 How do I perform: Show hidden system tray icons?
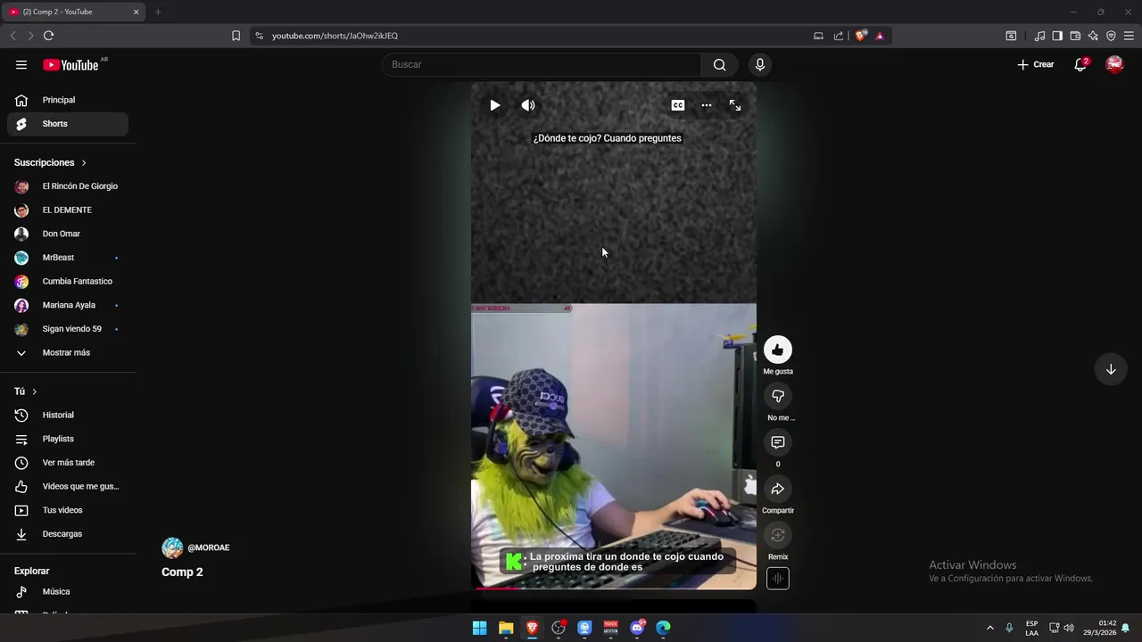click(989, 628)
